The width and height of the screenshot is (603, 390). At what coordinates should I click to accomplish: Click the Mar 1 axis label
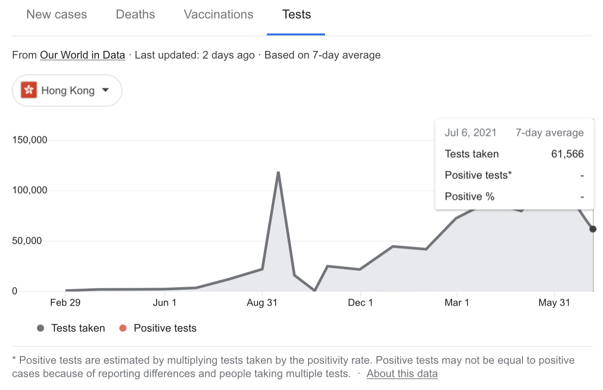457,303
